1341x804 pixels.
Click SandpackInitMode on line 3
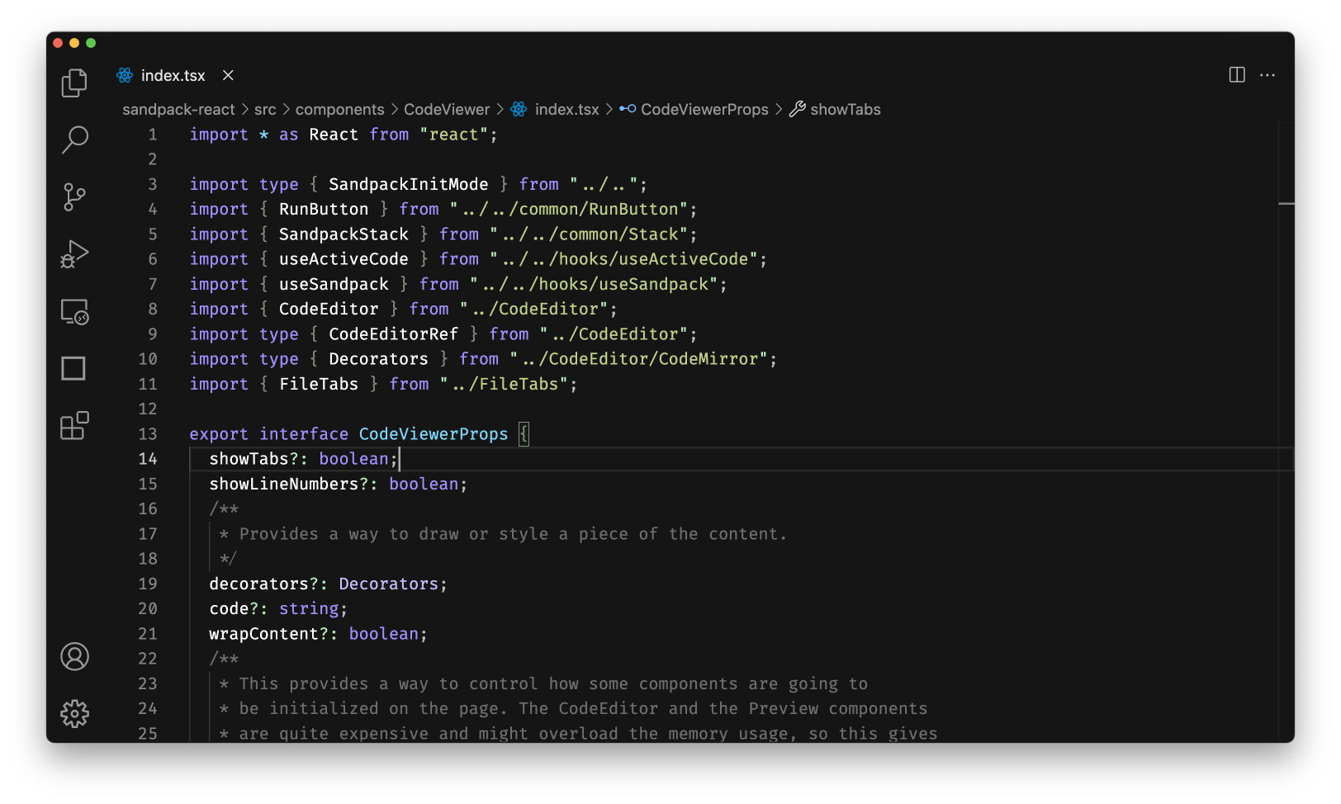(409, 185)
